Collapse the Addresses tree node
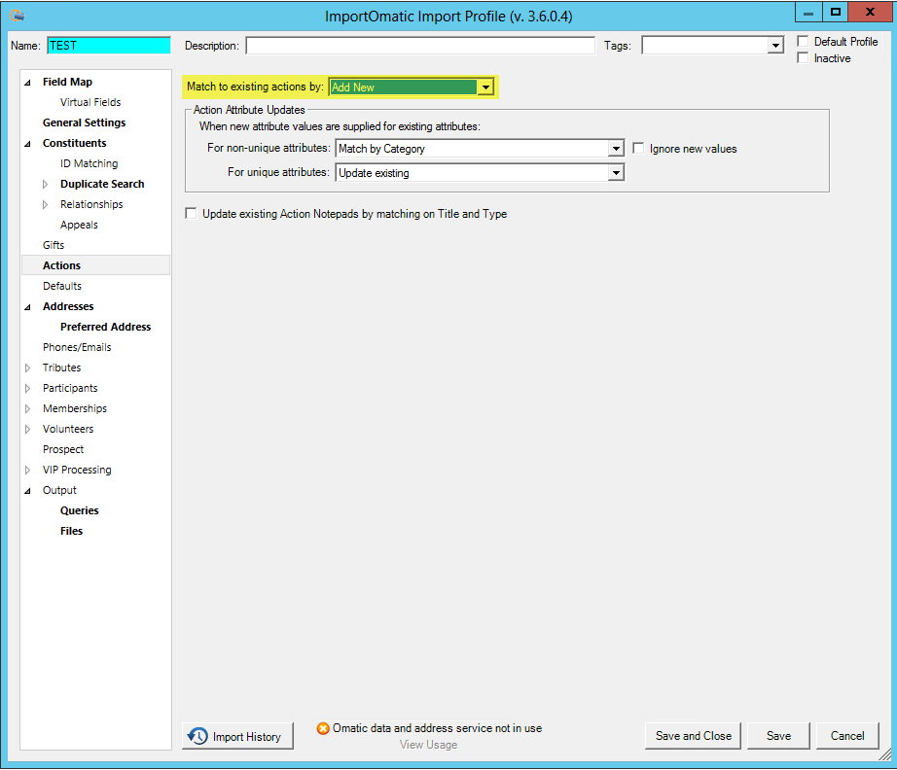 click(27, 307)
